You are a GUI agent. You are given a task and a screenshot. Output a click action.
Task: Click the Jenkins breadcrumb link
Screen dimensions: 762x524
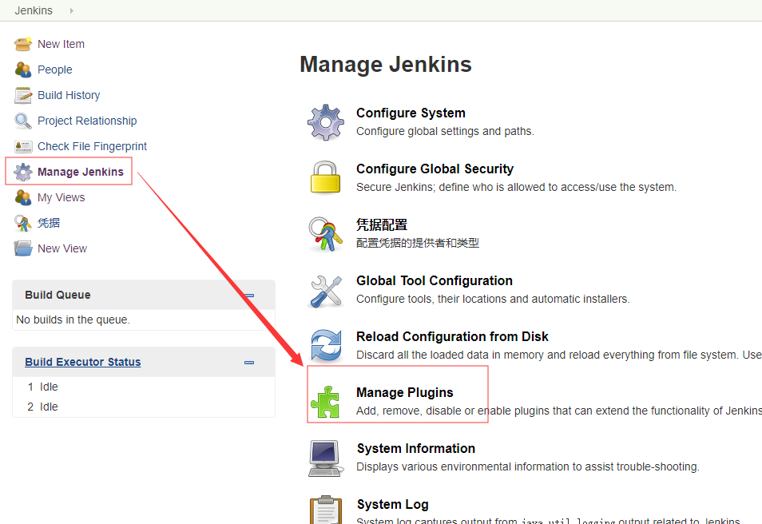tap(34, 10)
